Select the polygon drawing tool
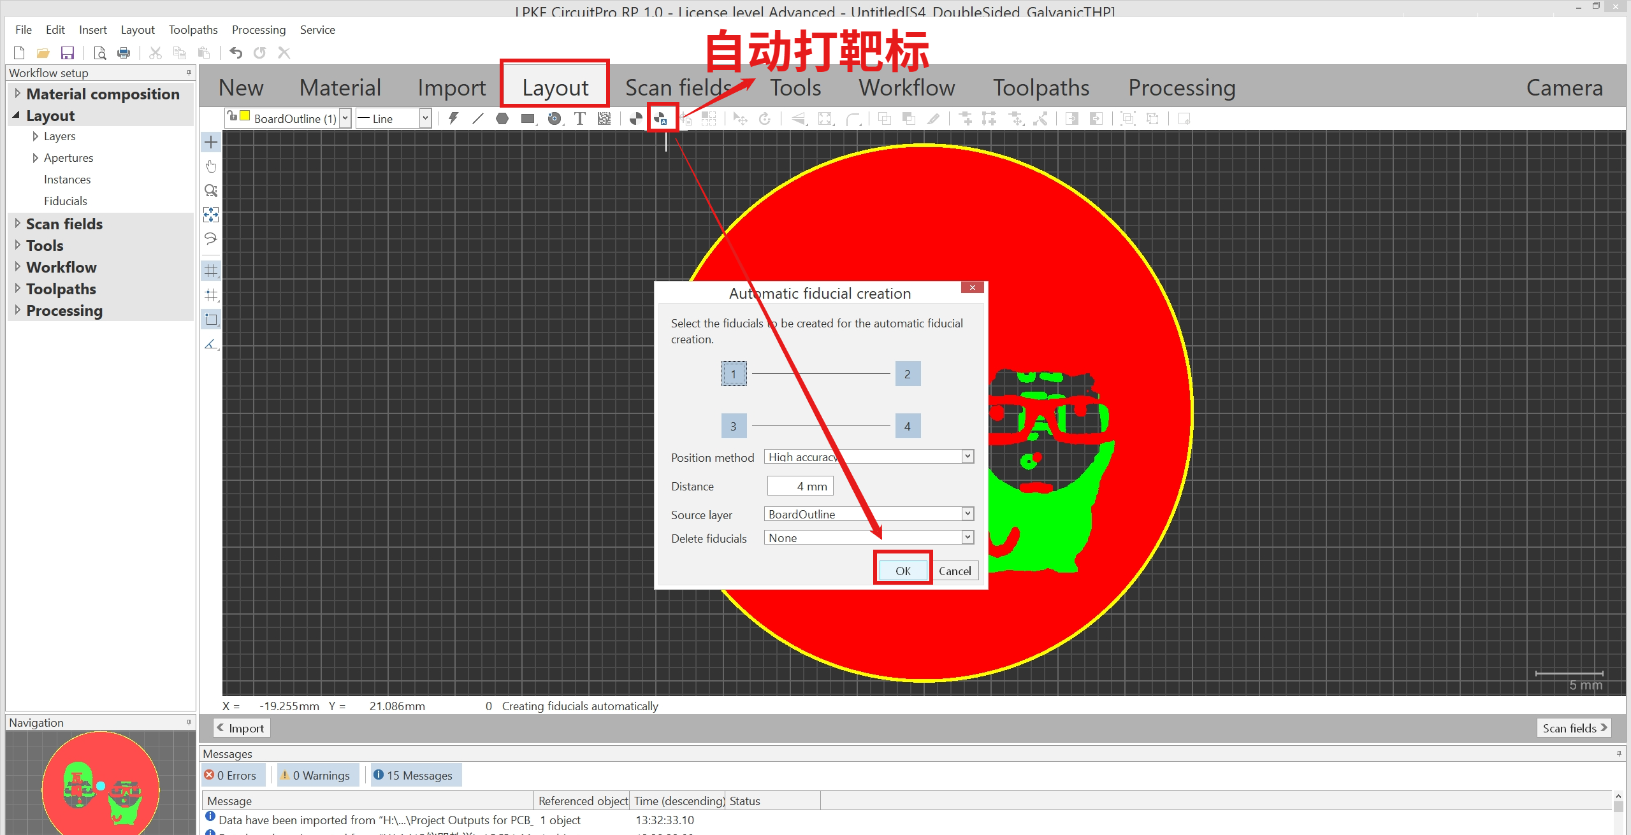 tap(502, 118)
